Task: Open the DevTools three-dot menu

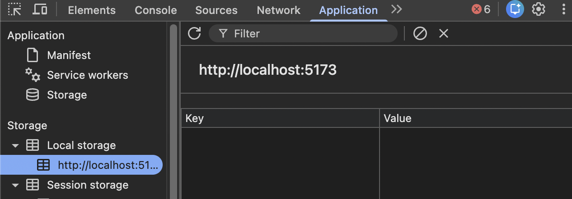Action: (563, 9)
